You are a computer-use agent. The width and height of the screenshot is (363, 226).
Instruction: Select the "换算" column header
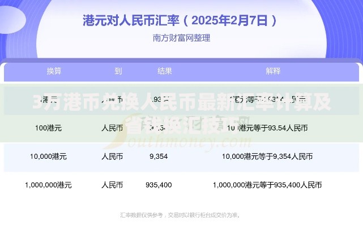(x=54, y=71)
